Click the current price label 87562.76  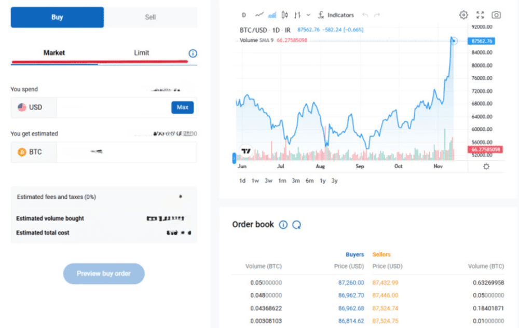point(481,41)
